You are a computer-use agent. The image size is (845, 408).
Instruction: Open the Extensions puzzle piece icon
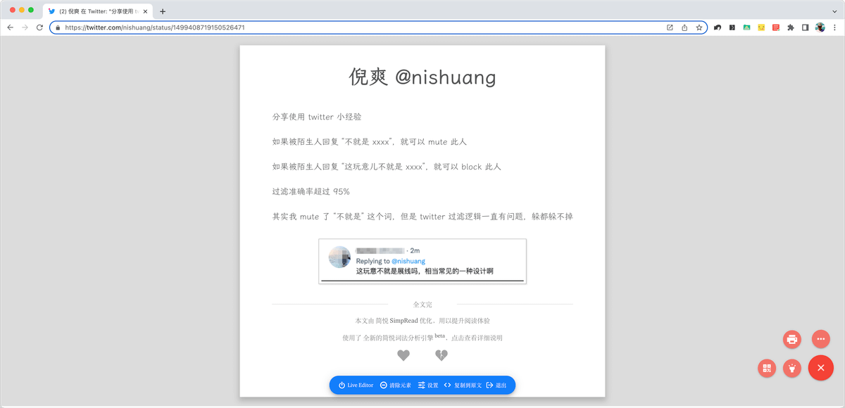click(791, 27)
